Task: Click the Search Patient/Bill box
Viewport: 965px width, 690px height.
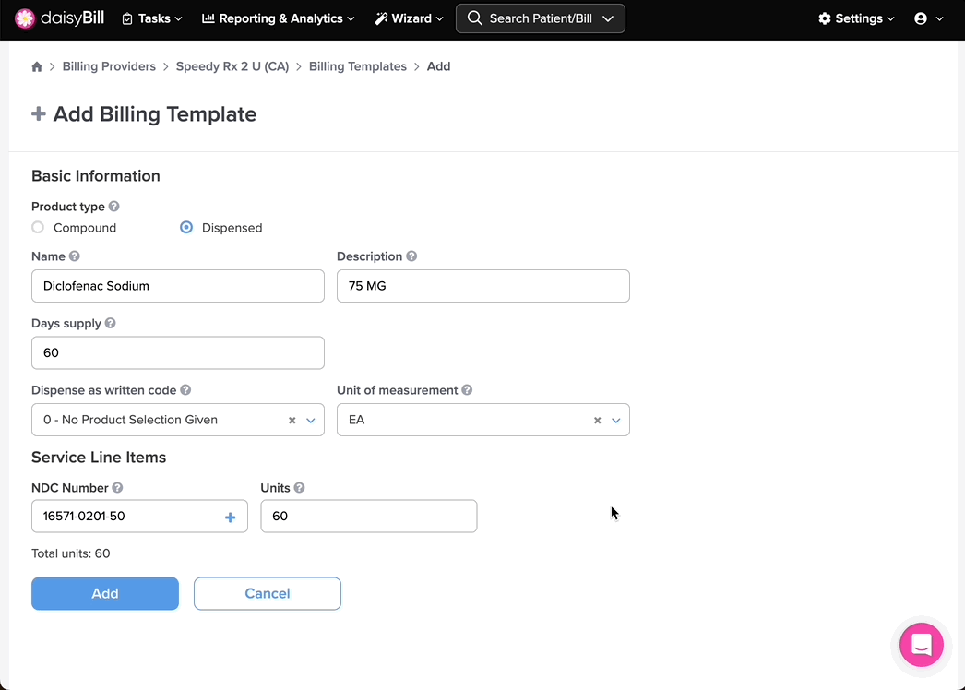Action: click(x=541, y=18)
